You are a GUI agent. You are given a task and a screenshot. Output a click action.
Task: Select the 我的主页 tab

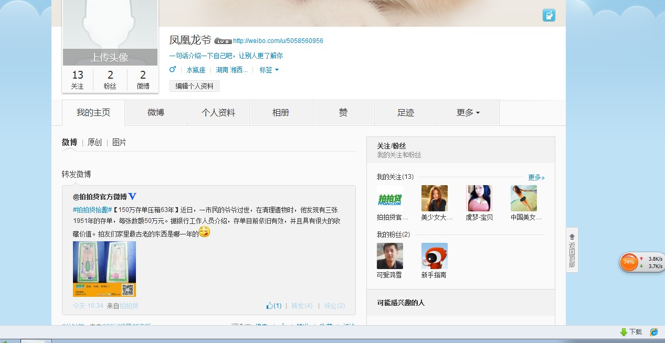point(93,112)
